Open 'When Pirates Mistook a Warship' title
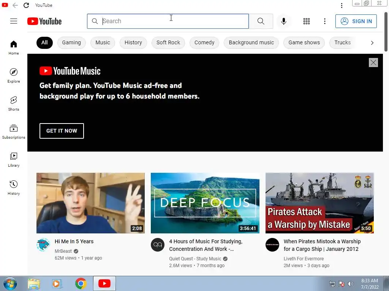The height and width of the screenshot is (291, 389). [x=322, y=245]
